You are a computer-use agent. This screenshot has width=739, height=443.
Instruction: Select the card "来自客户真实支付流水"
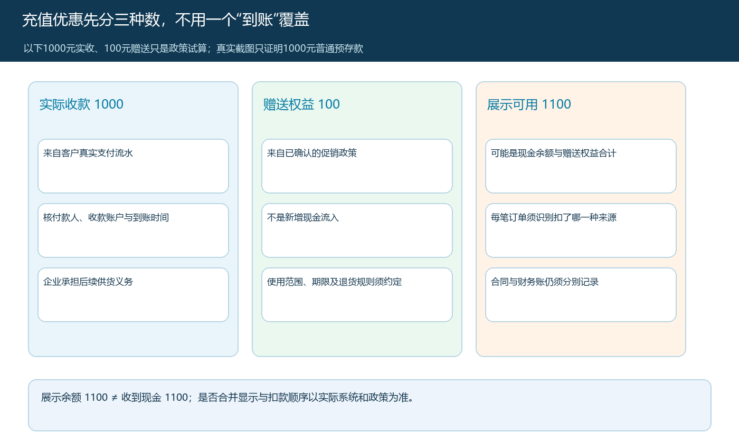coord(133,166)
